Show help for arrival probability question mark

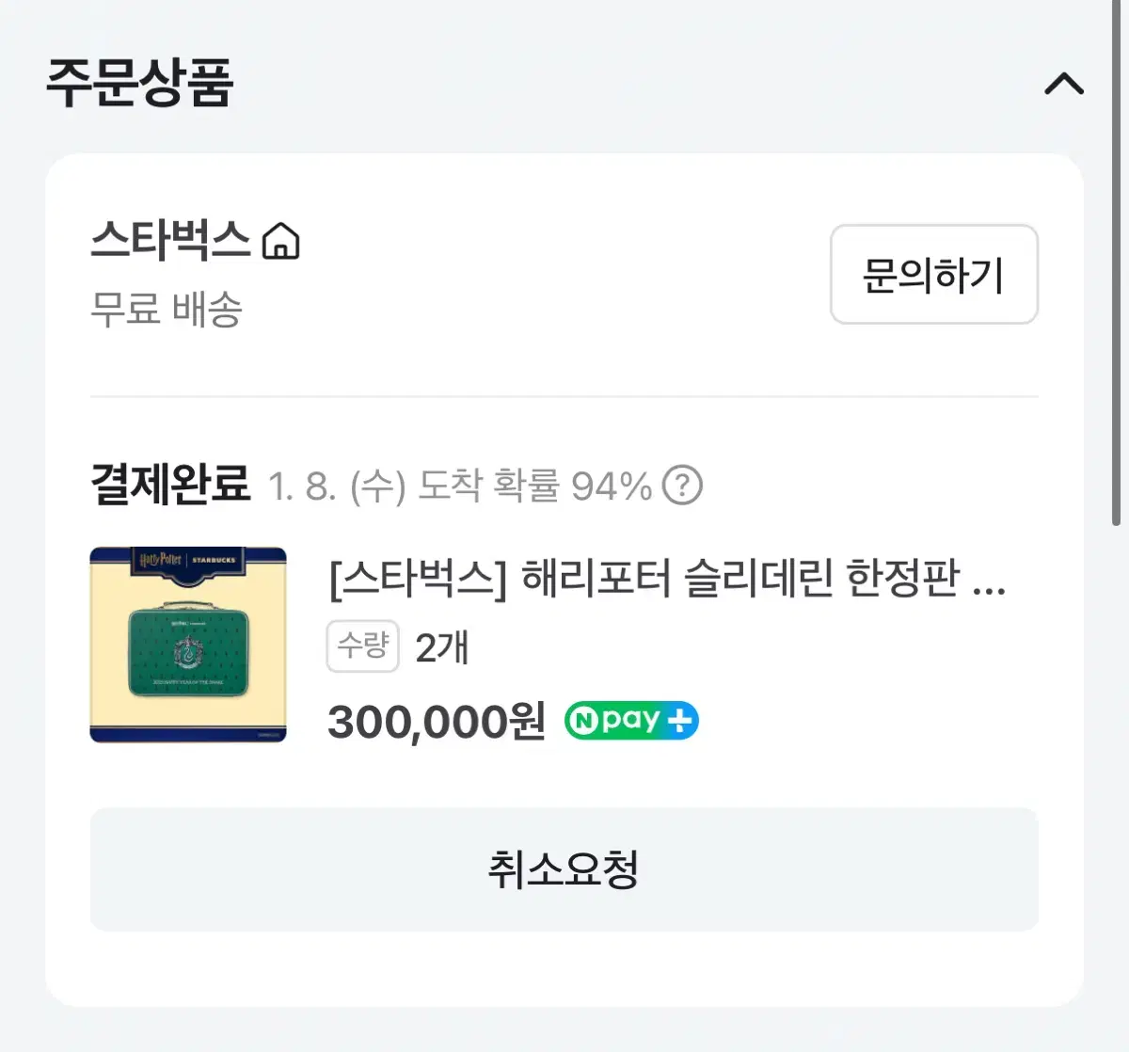click(682, 486)
